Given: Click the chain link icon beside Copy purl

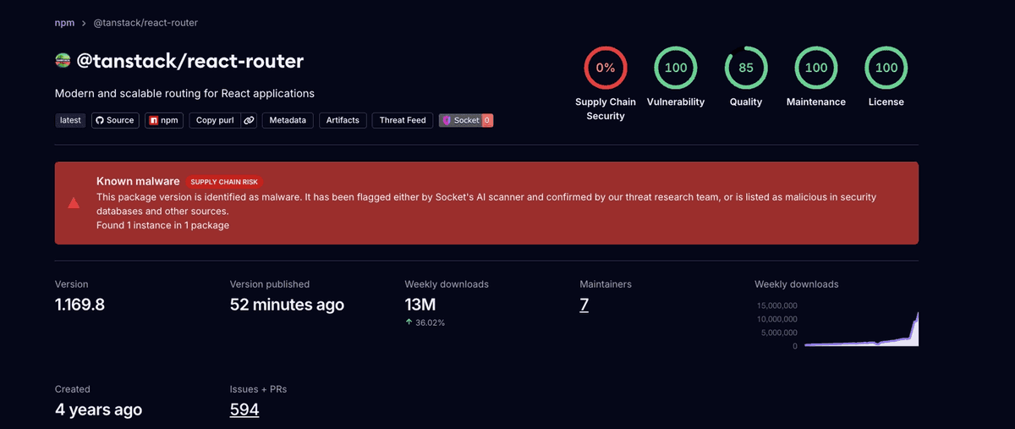Looking at the screenshot, I should coord(249,120).
